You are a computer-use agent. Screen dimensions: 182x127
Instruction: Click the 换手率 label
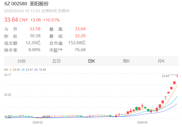pos(11,50)
